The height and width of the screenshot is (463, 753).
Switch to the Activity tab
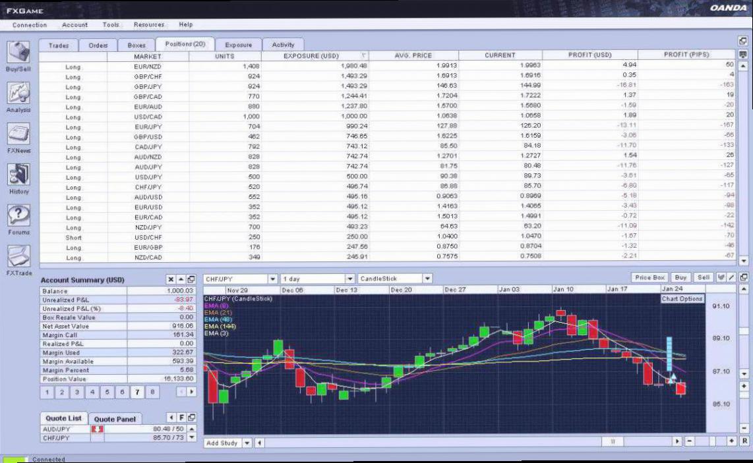(283, 45)
